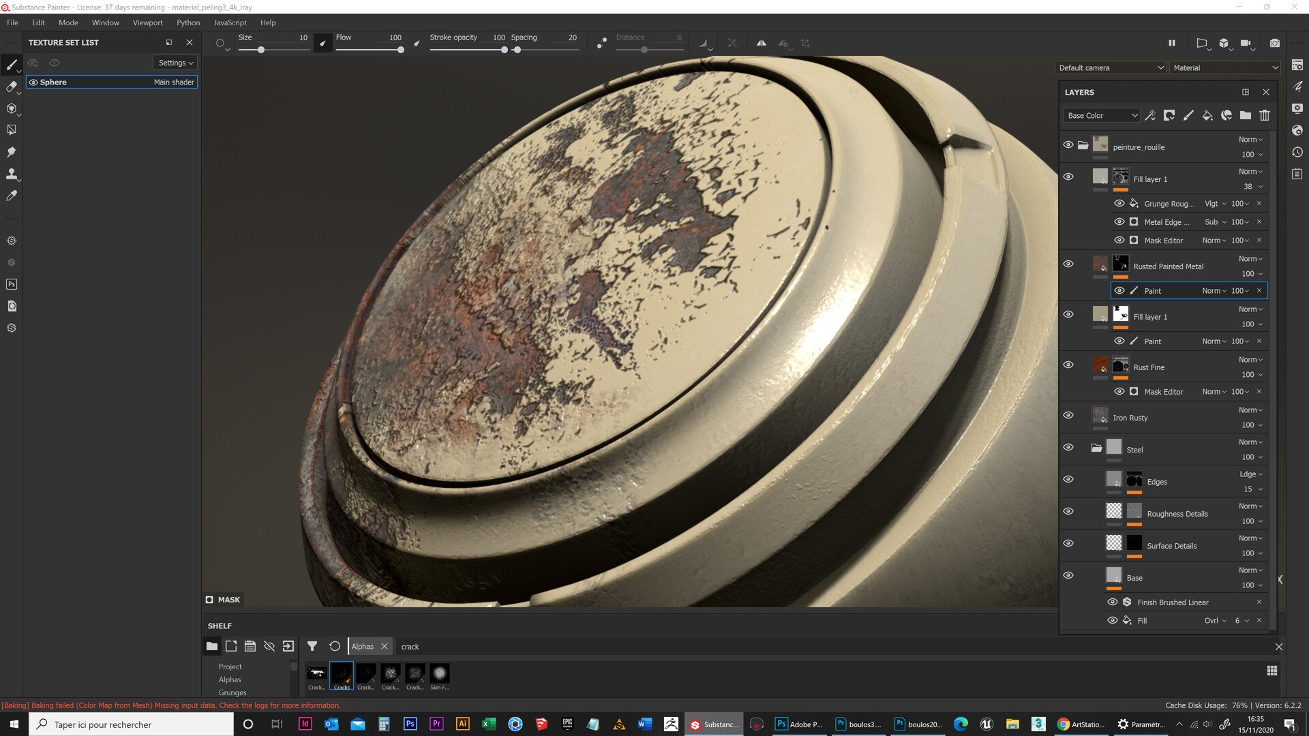
Task: Hide the Rust Fine layer
Action: pos(1068,365)
